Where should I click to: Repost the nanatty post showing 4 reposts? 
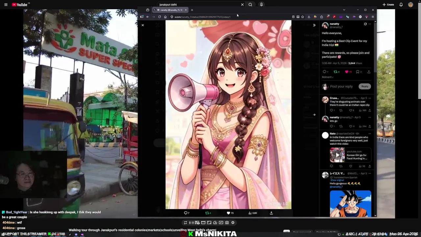pyautogui.click(x=336, y=72)
